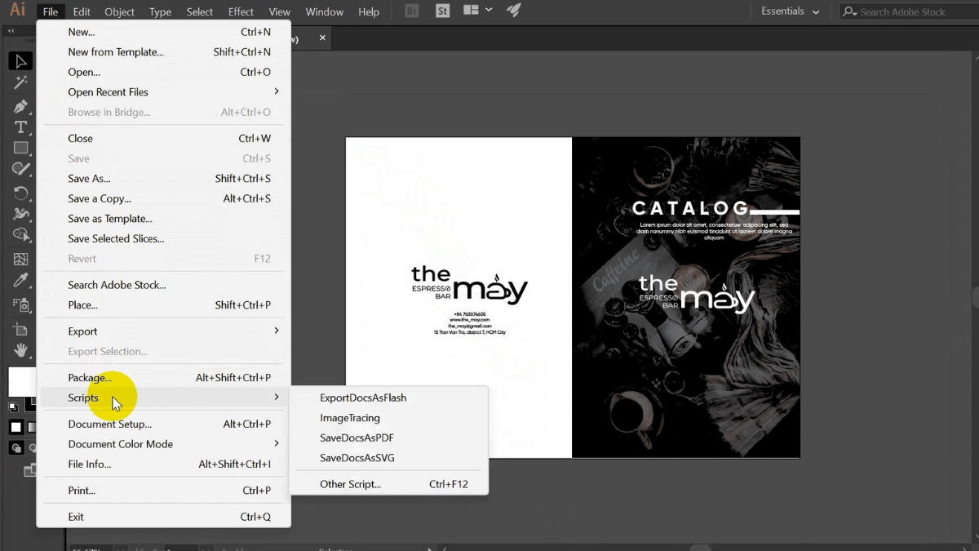
Task: Choose Search Adobe Stock... menu entry
Action: pos(163,285)
